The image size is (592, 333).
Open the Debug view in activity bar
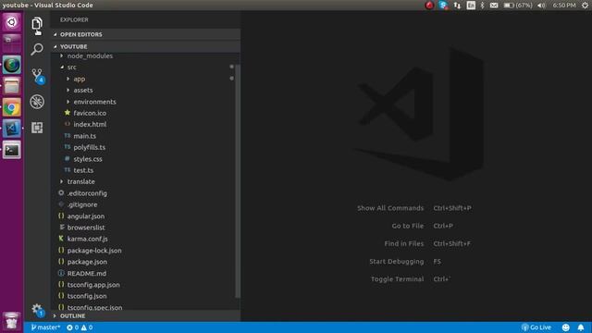coord(37,102)
